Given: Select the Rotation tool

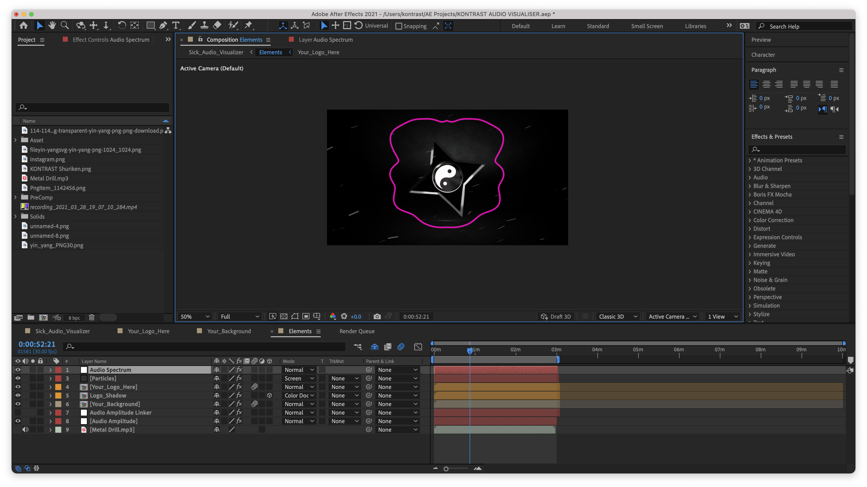Looking at the screenshot, I should pos(122,26).
